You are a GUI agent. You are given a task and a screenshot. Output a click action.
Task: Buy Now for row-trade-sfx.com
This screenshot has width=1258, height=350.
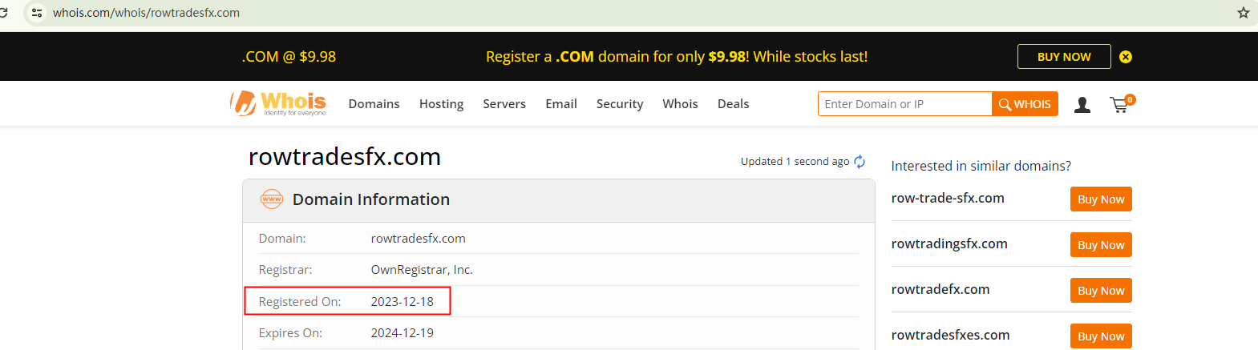(x=1100, y=199)
